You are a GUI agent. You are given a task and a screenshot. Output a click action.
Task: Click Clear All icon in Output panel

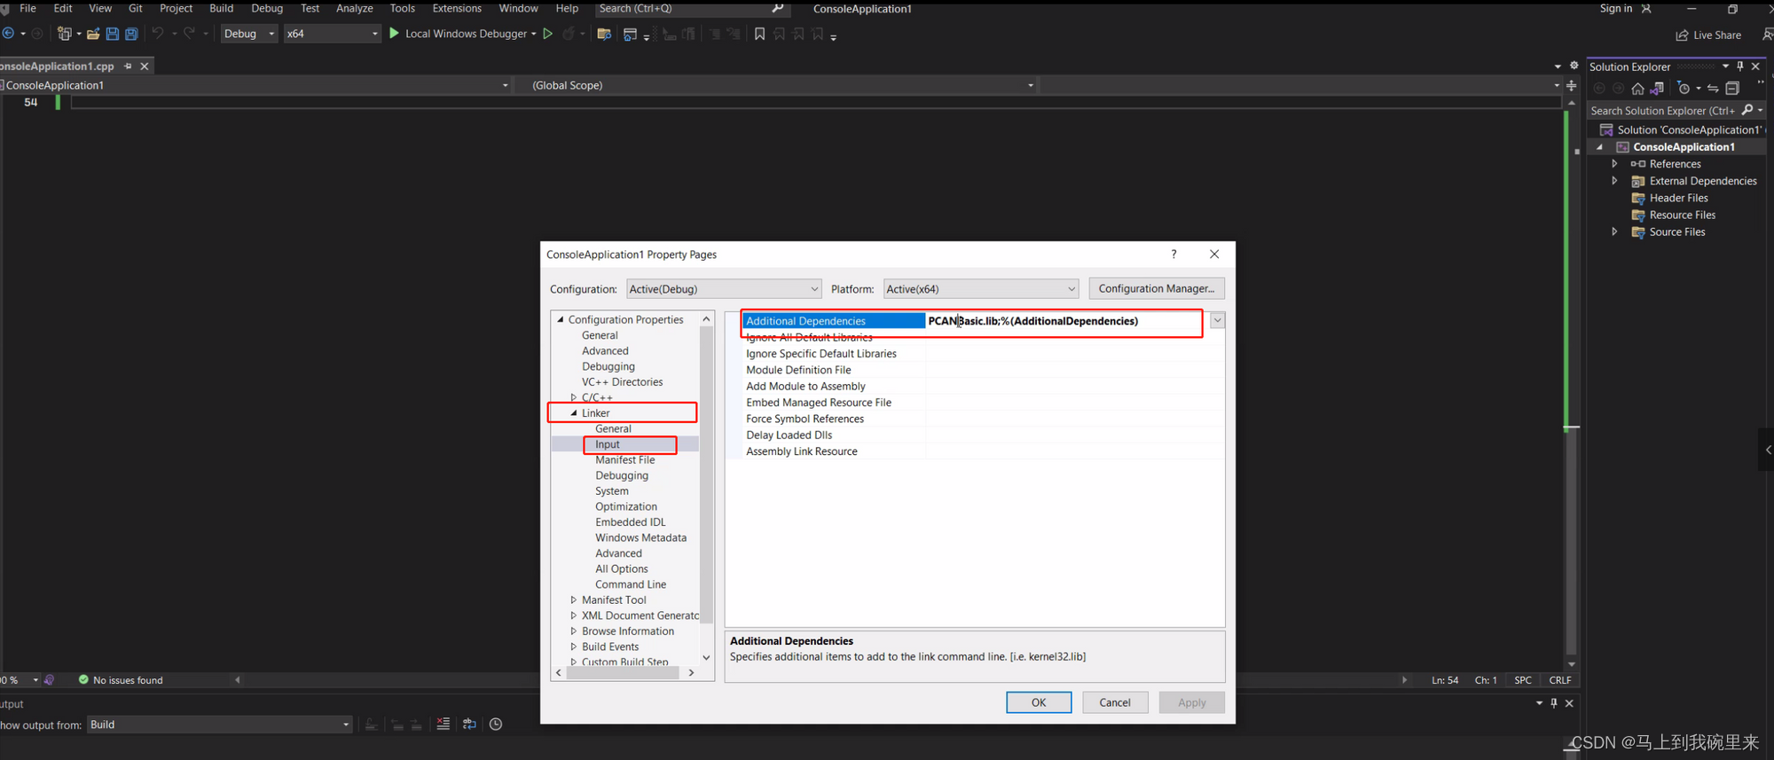click(x=443, y=725)
